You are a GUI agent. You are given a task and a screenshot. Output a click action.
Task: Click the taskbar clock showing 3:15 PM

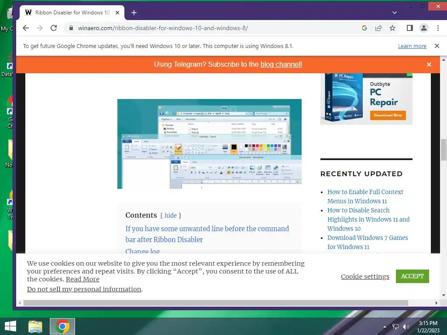tap(428, 327)
